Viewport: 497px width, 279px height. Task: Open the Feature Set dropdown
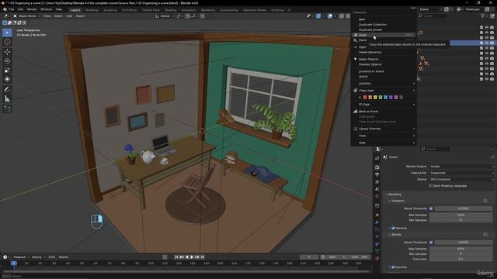(461, 173)
